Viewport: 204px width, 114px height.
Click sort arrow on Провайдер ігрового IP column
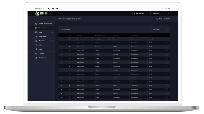(106, 35)
